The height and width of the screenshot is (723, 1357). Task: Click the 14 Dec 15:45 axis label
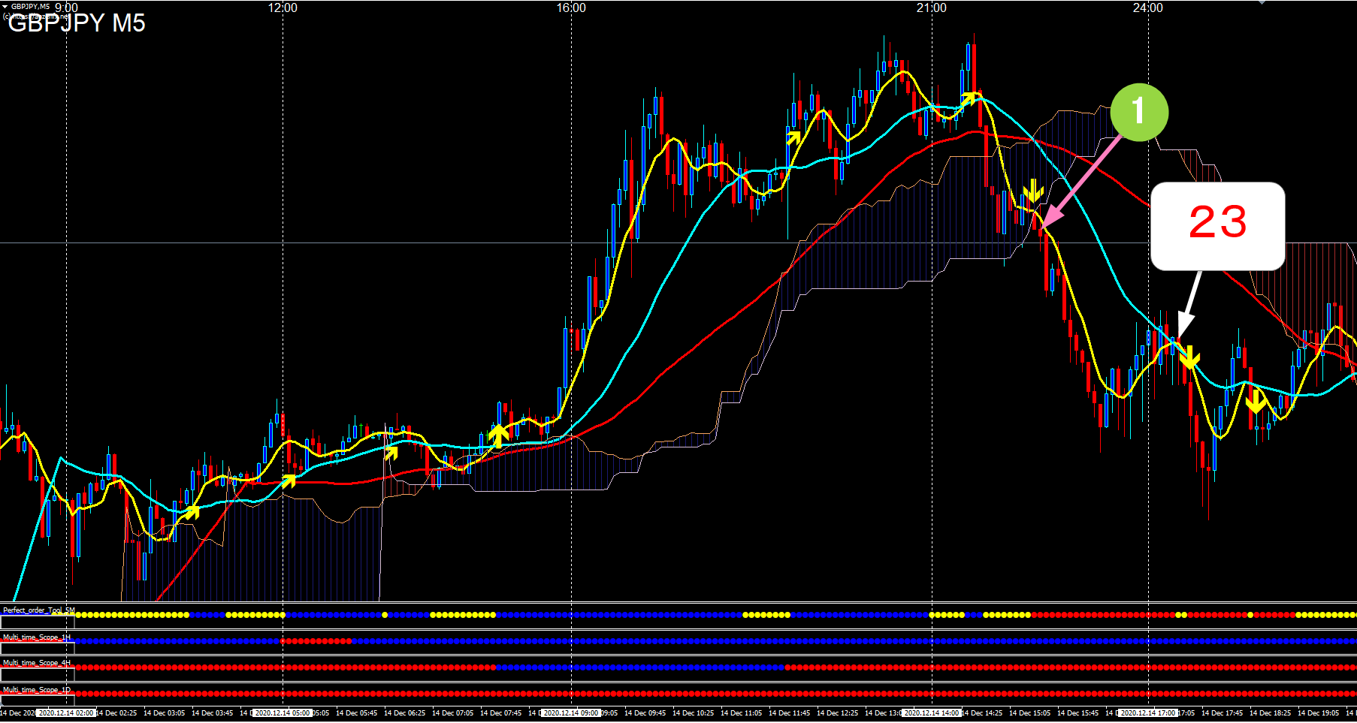click(x=1078, y=713)
